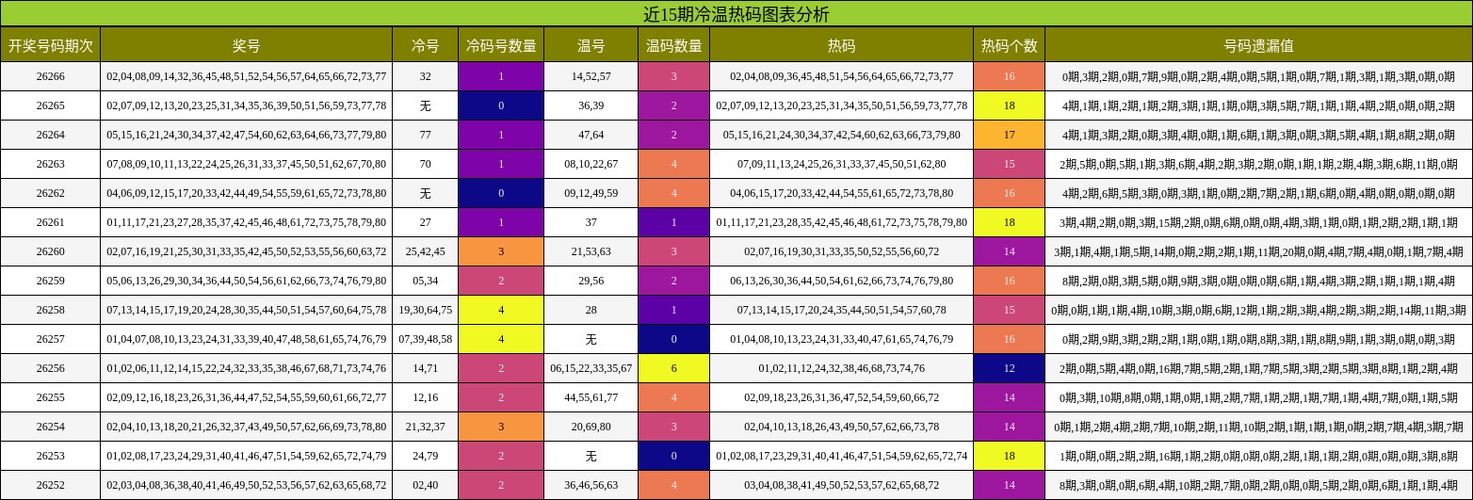Click hot count 15 in row 26263
The height and width of the screenshot is (500, 1473).
[x=1010, y=164]
